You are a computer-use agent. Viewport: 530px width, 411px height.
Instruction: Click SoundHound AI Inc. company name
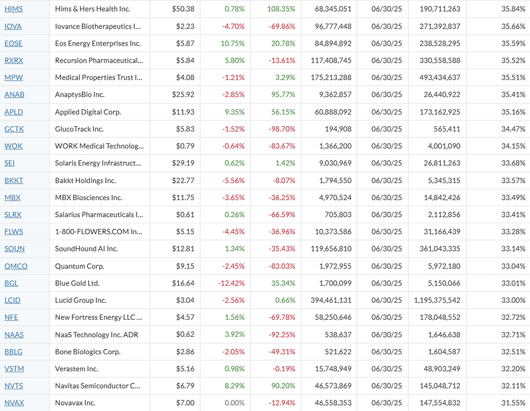[86, 249]
